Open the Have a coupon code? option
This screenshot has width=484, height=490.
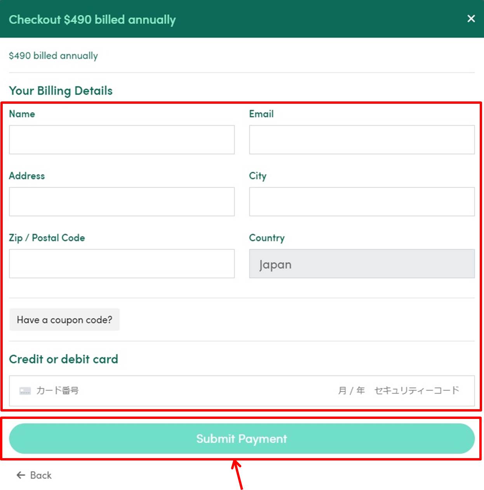64,320
